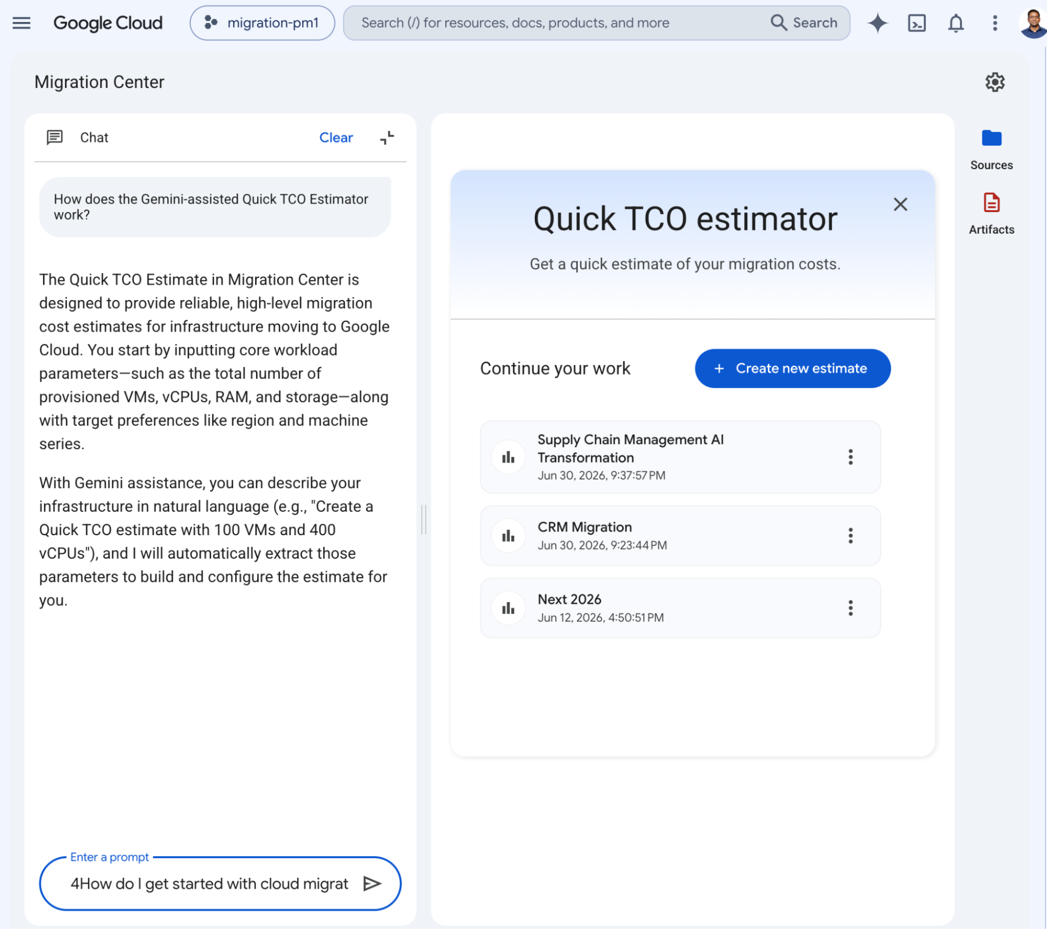Open the user account avatar
Screen dimensions: 1047x929
pyautogui.click(x=1033, y=23)
